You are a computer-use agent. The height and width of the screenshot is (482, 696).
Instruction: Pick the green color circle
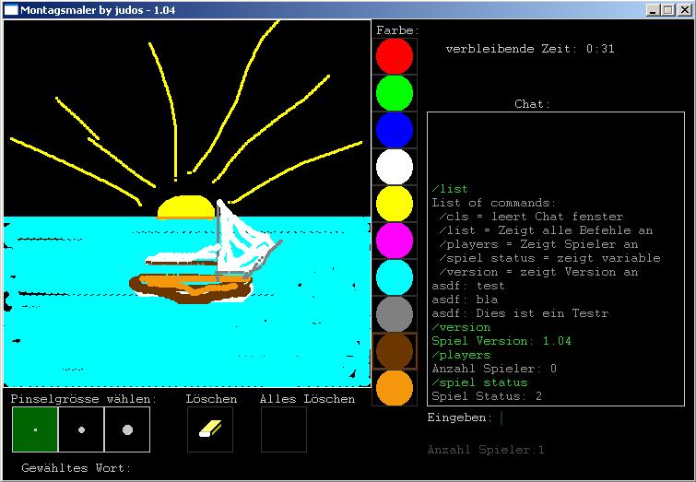(x=395, y=93)
